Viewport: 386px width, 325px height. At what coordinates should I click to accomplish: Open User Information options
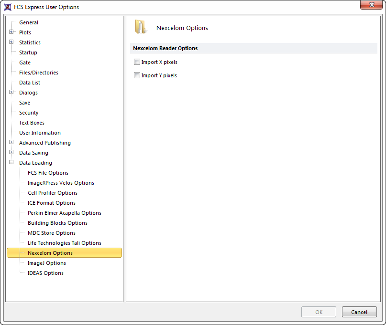tap(40, 133)
